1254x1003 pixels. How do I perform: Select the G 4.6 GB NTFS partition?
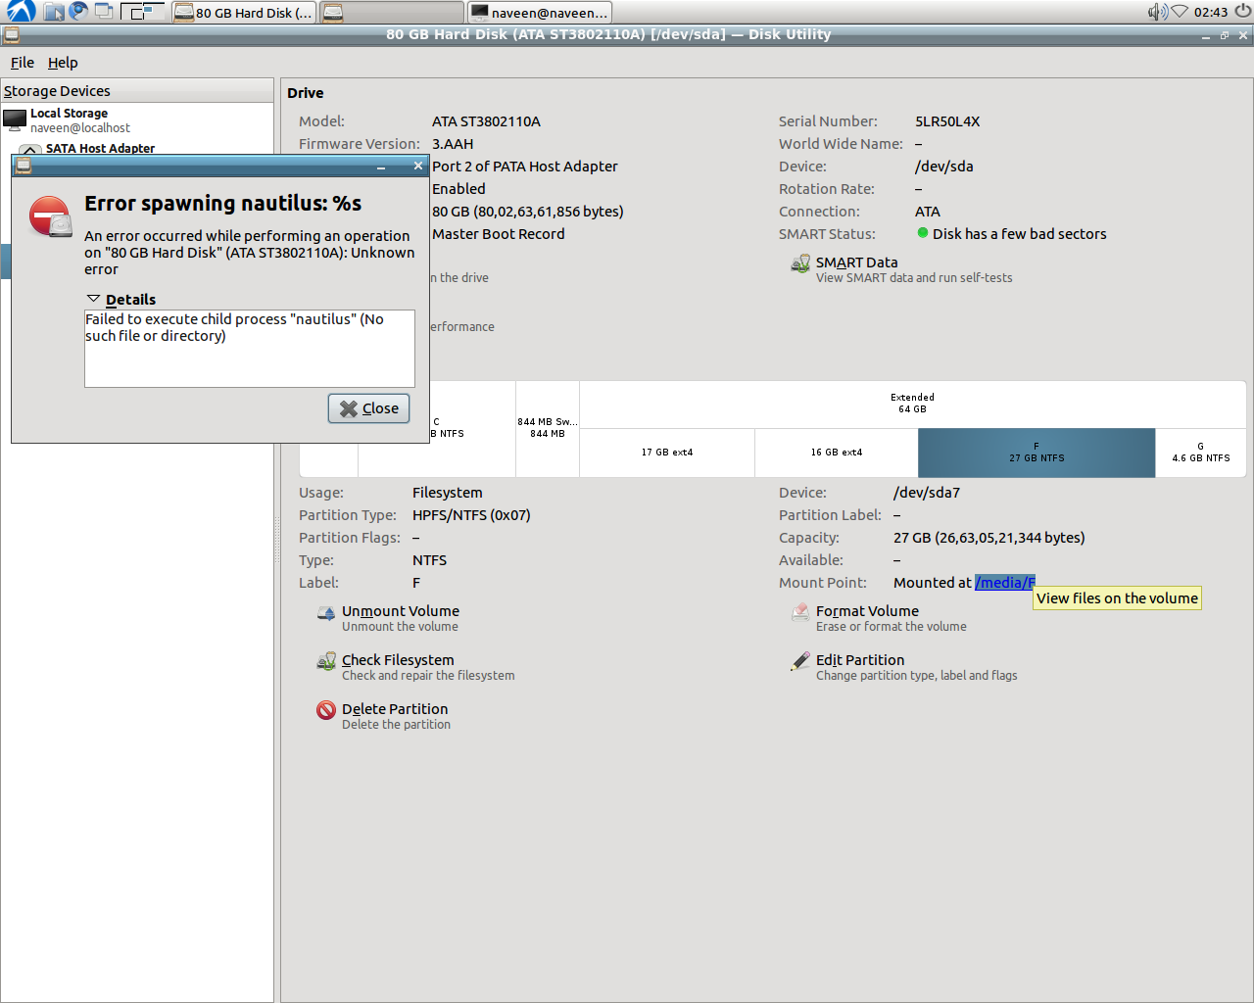[1200, 453]
